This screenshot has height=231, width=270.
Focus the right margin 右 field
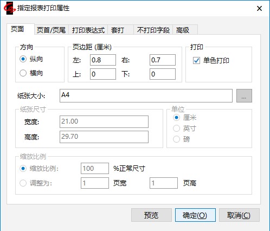click(x=163, y=60)
